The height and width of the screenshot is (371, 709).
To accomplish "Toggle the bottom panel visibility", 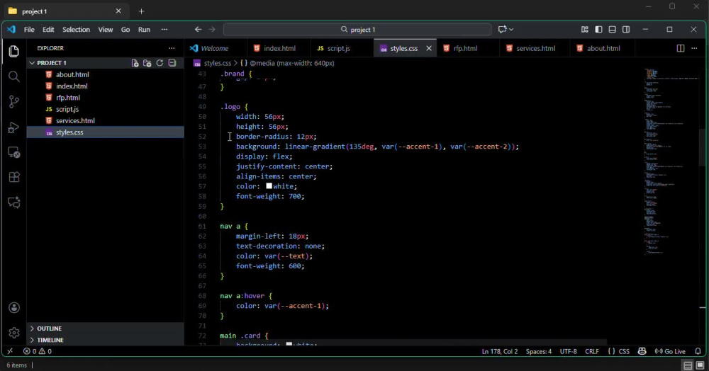I will pos(613,29).
